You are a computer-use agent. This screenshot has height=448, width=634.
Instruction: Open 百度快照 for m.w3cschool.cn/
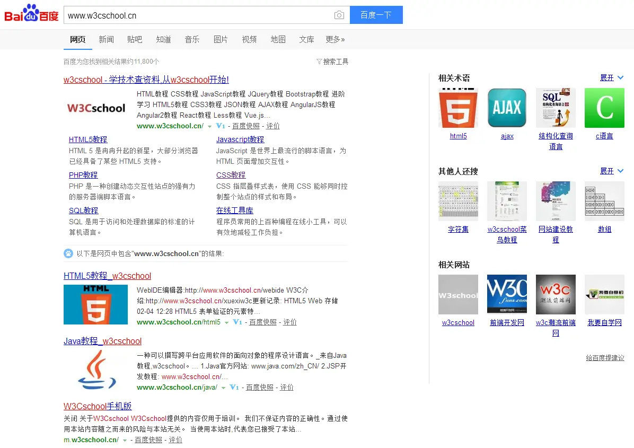[148, 440]
